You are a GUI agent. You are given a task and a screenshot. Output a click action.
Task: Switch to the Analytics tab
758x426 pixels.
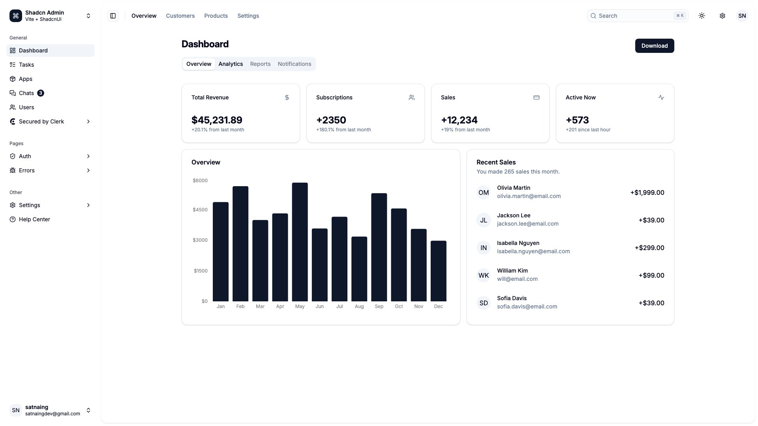(231, 64)
